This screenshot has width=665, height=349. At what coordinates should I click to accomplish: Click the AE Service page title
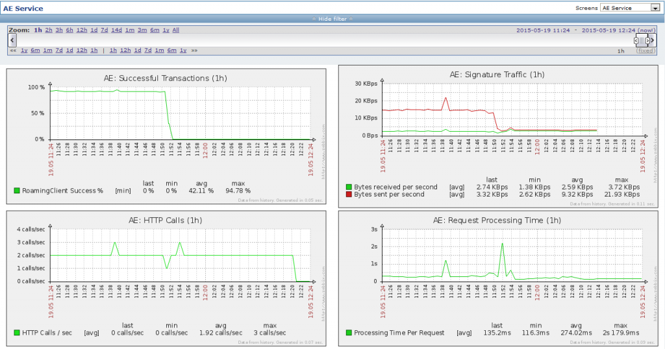point(23,8)
